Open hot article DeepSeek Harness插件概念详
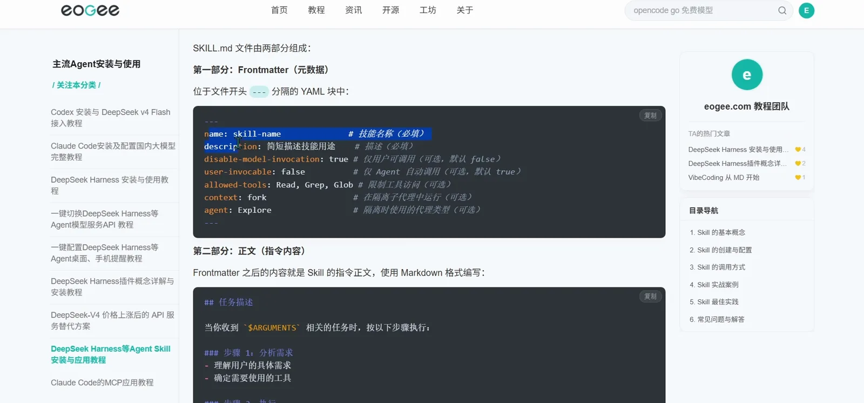This screenshot has height=403, width=864. point(738,164)
